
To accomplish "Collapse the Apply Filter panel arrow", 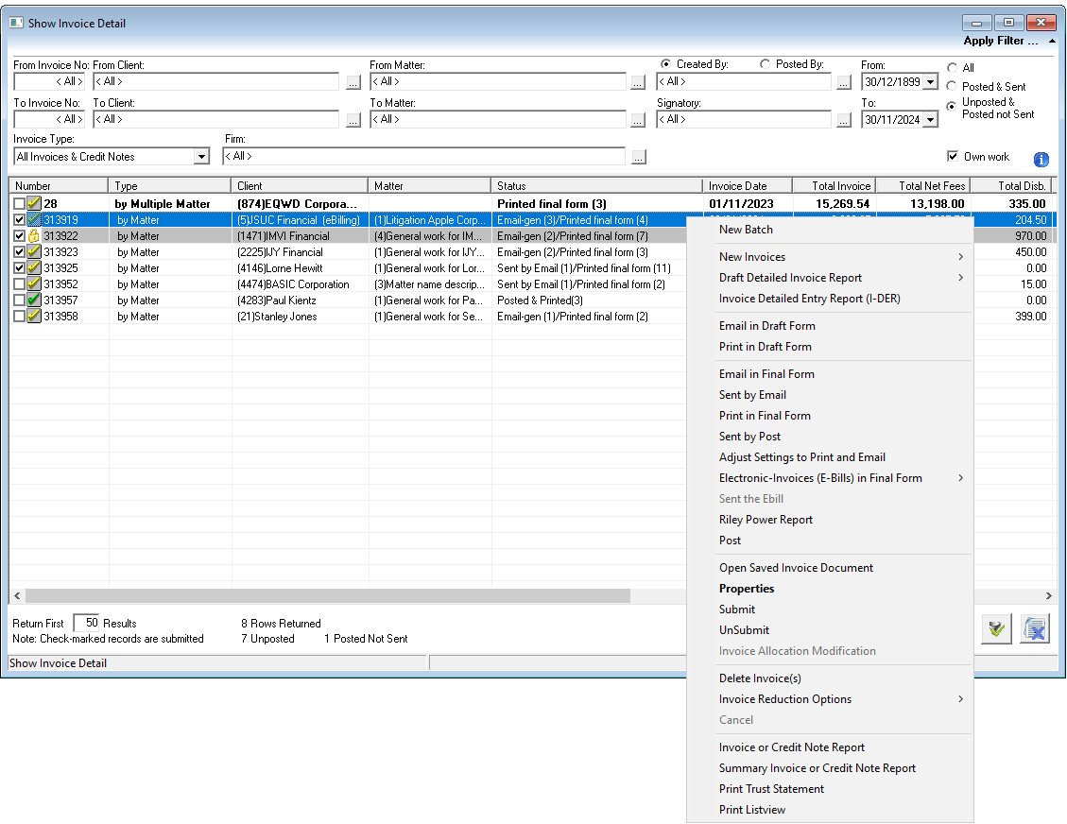I will pyautogui.click(x=1052, y=41).
